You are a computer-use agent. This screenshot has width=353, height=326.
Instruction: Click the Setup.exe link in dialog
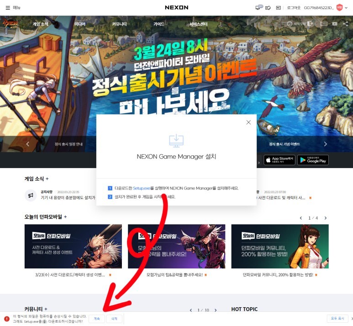click(142, 188)
